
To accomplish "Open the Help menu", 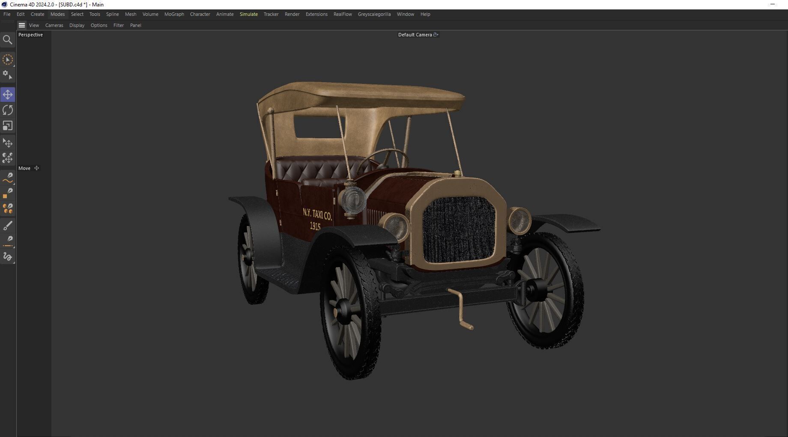I will [x=425, y=14].
